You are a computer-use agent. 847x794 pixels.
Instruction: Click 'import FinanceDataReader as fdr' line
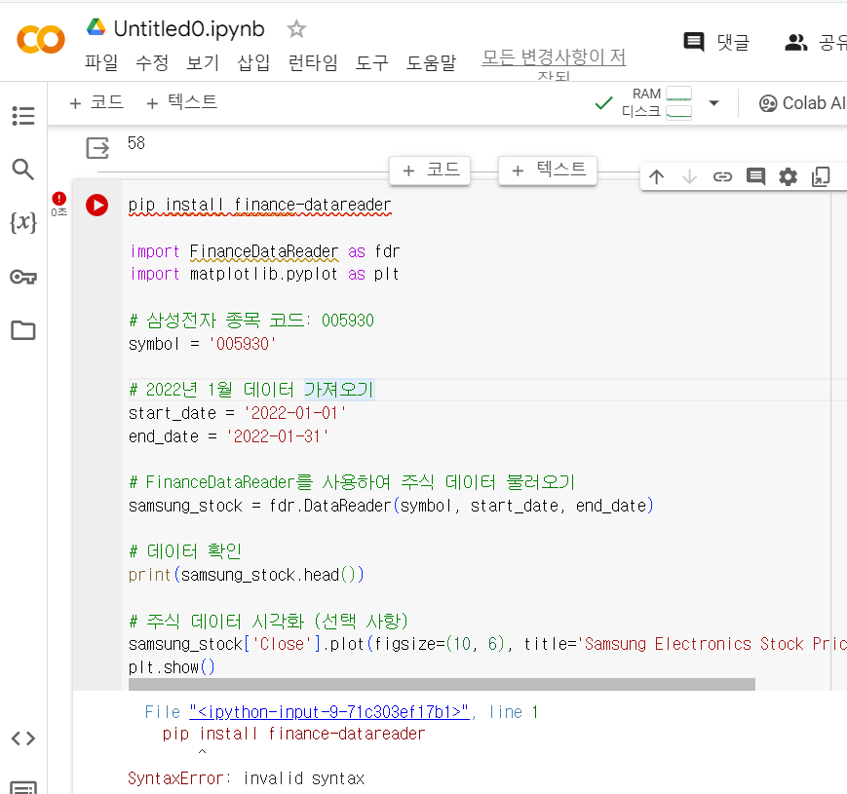click(x=264, y=251)
